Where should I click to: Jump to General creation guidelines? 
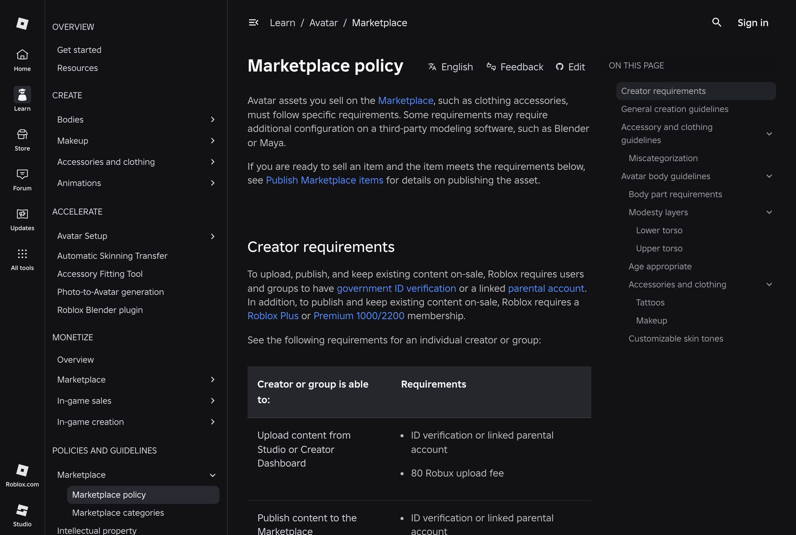(x=675, y=109)
